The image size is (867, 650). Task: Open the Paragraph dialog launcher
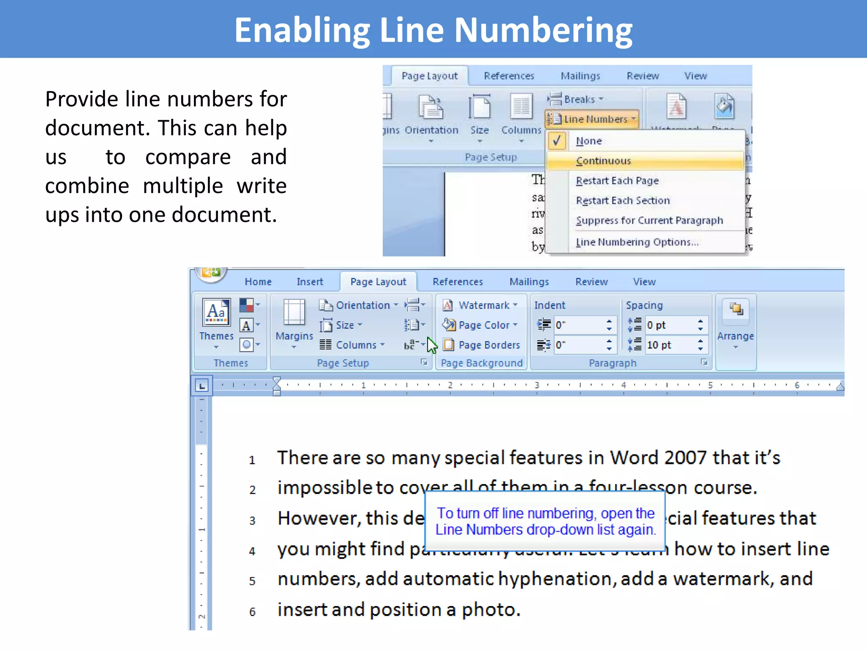tap(704, 362)
